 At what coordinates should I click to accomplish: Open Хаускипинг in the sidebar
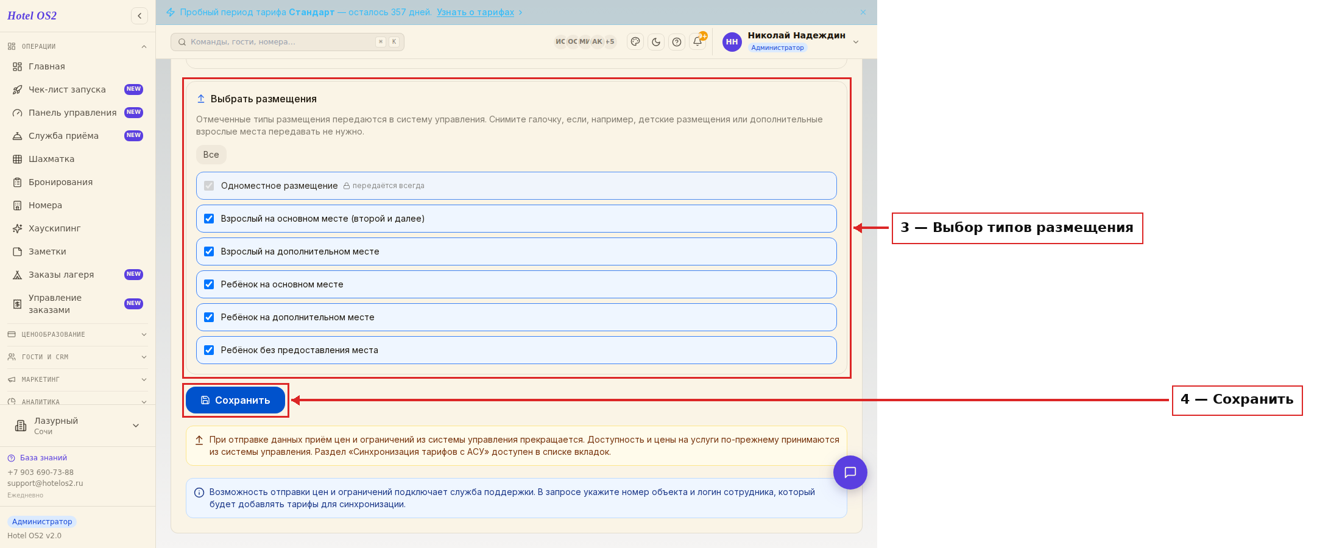tap(77, 228)
